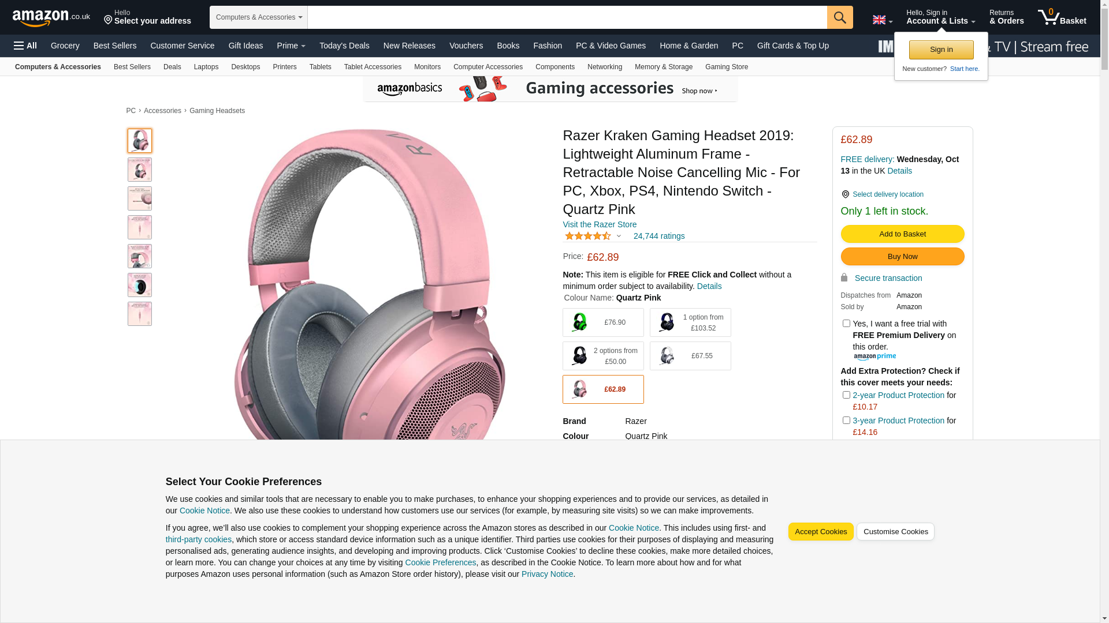Select the second headset thumbnail image
The image size is (1109, 623).
140,170
